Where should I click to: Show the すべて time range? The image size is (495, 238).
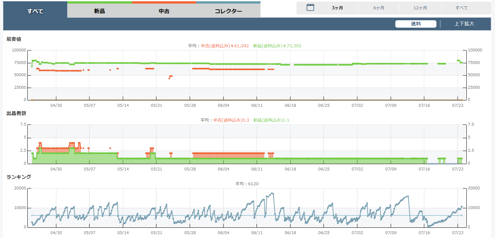462,8
